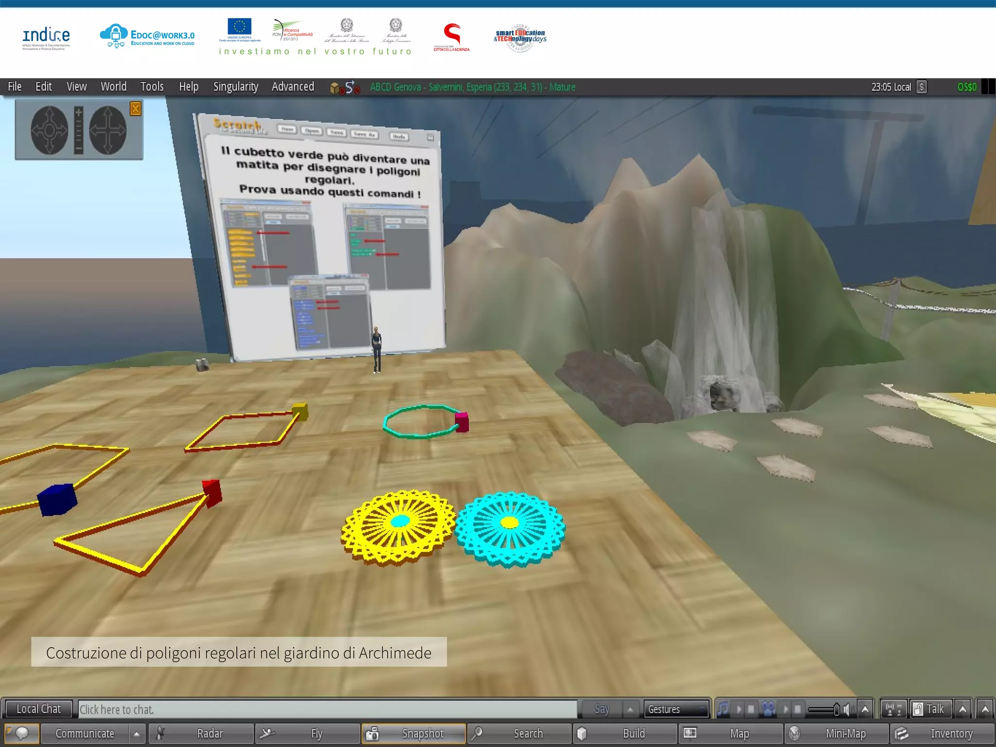This screenshot has height=747, width=996.
Task: Click the camera zoom slider track
Action: click(79, 130)
